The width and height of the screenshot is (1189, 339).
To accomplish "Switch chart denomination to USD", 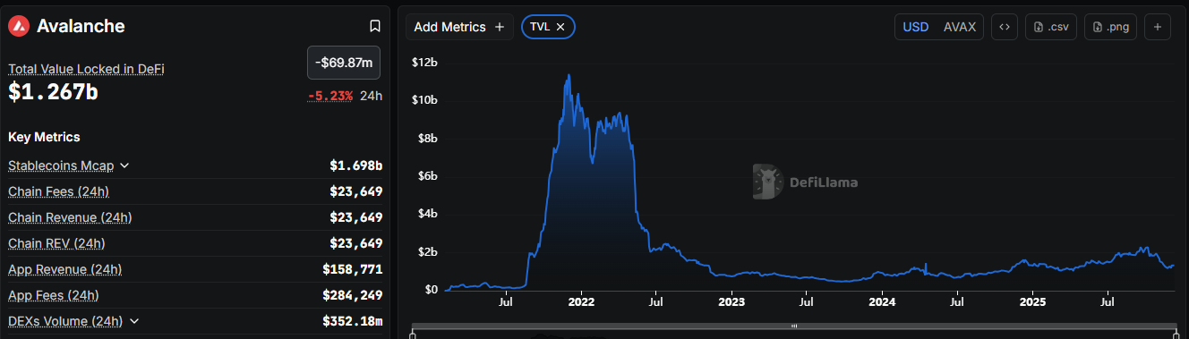I will pyautogui.click(x=915, y=27).
